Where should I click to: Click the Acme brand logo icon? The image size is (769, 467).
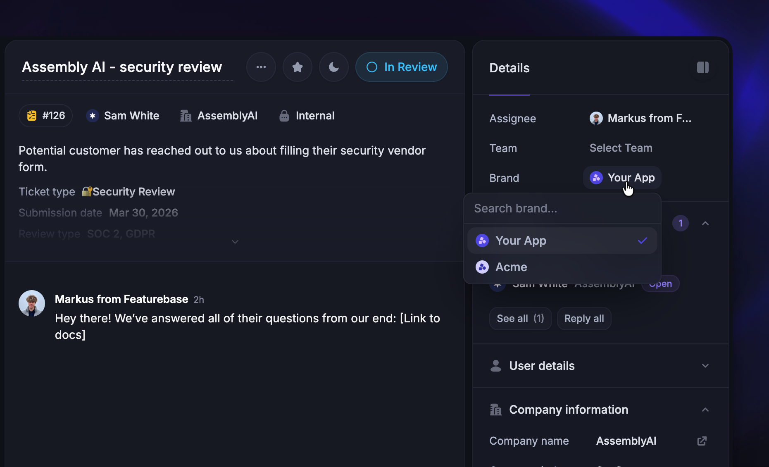[x=482, y=267]
